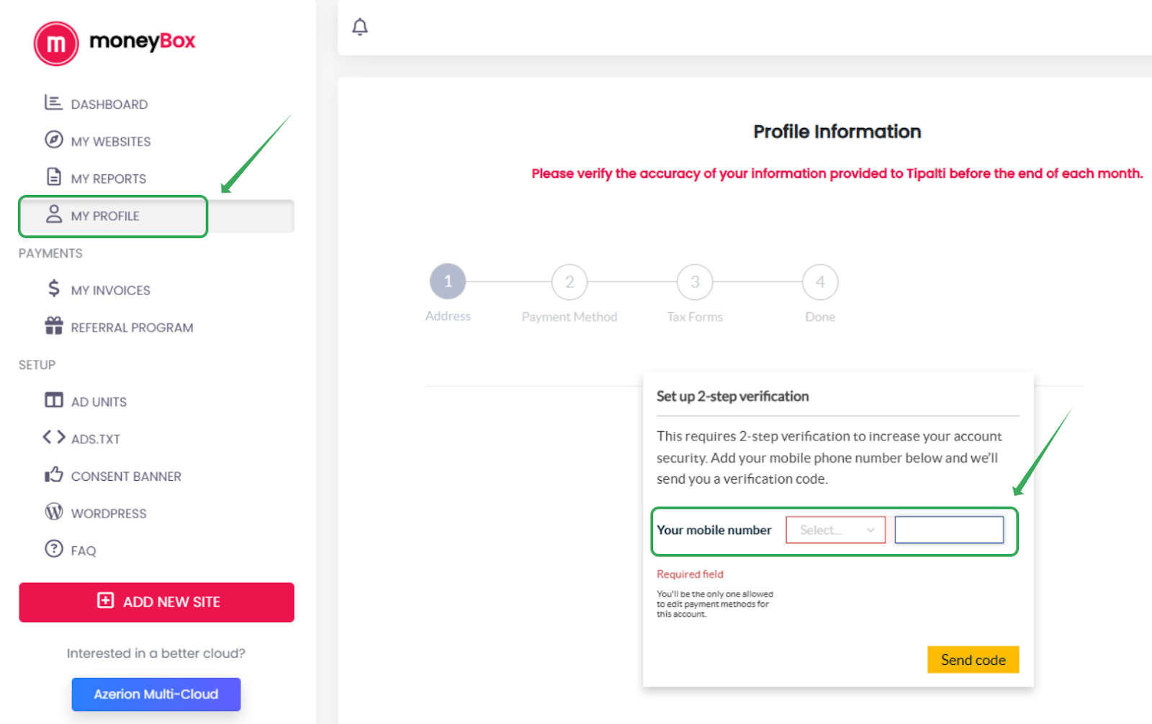Go to Ad Units in Setup
This screenshot has height=724, width=1152.
pyautogui.click(x=99, y=402)
